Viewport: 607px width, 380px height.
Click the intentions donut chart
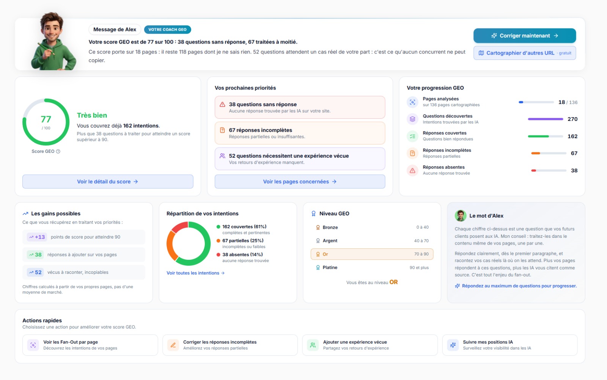click(189, 243)
